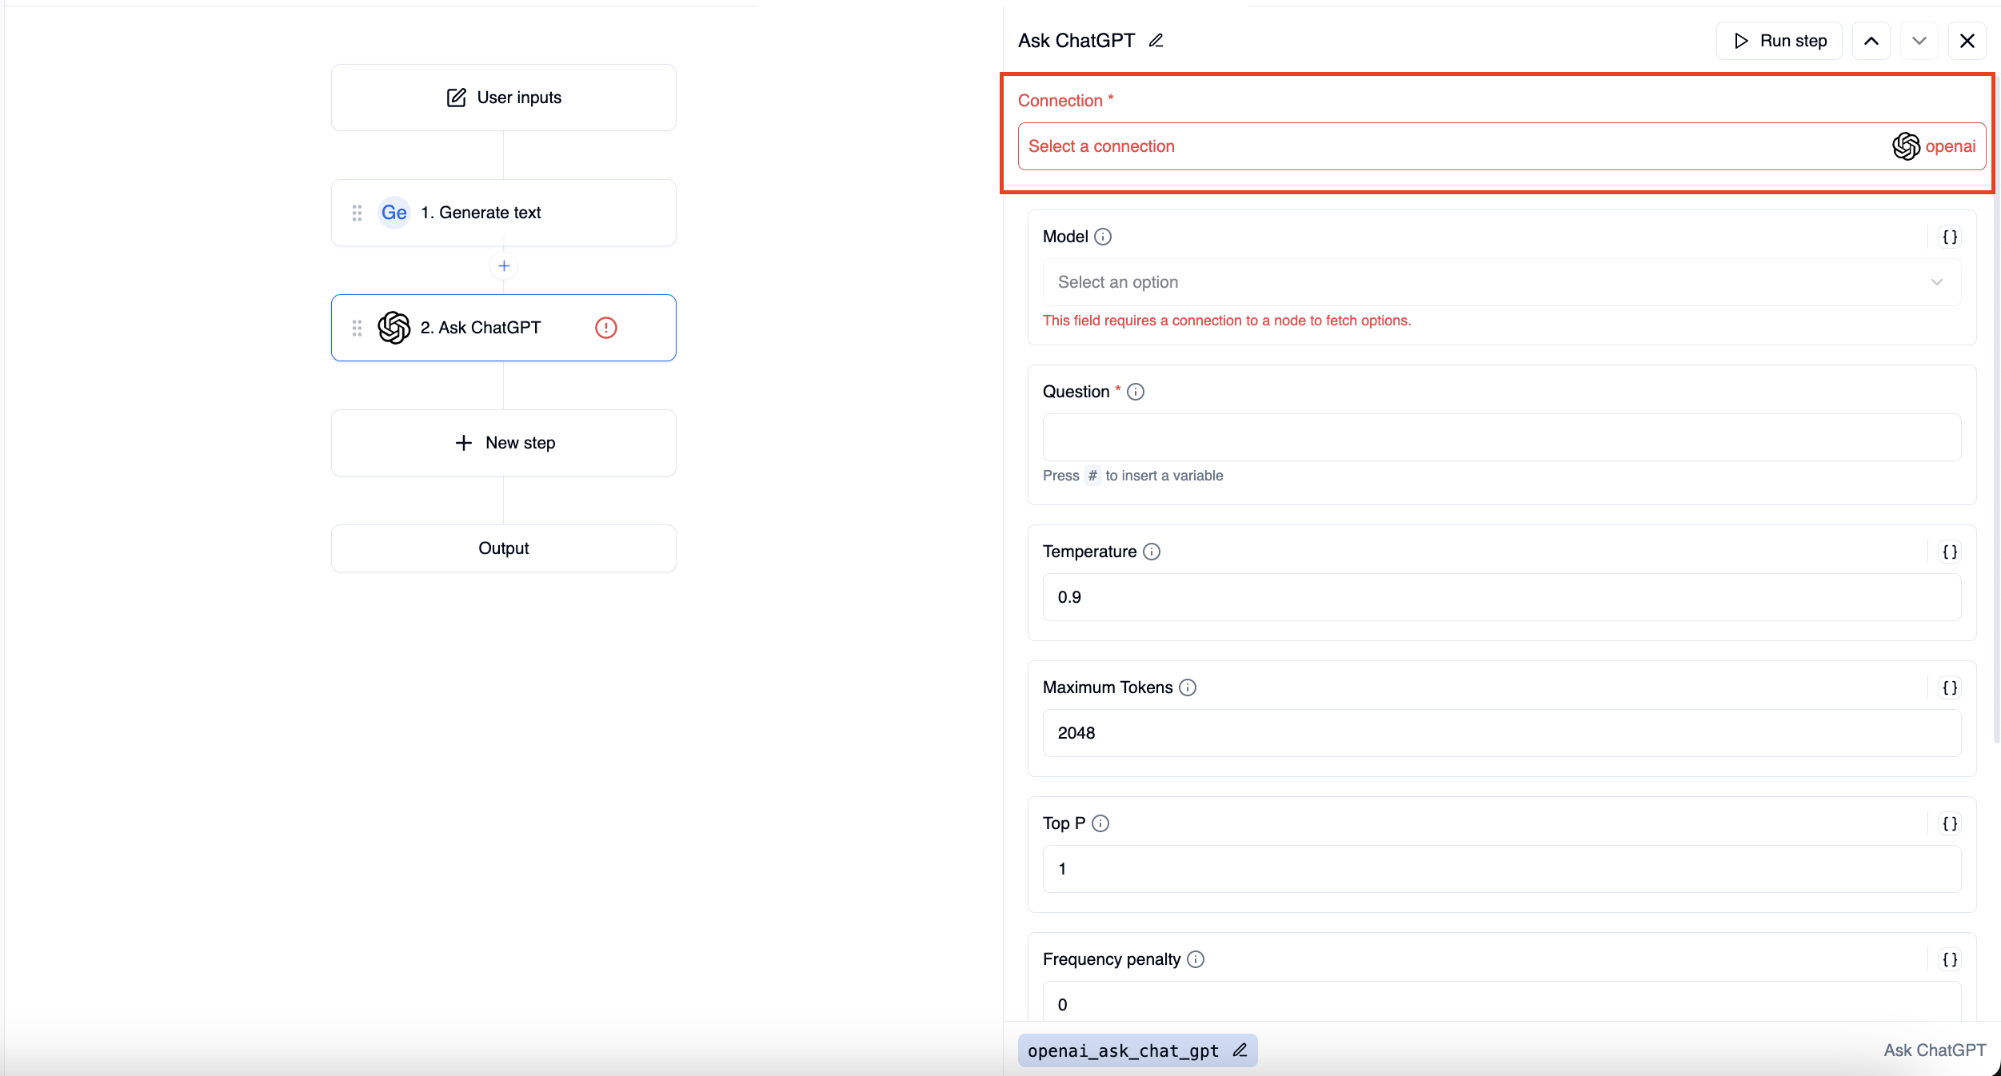This screenshot has width=2001, height=1076.
Task: Click the drag handle of Ask ChatGPT step
Action: (357, 328)
